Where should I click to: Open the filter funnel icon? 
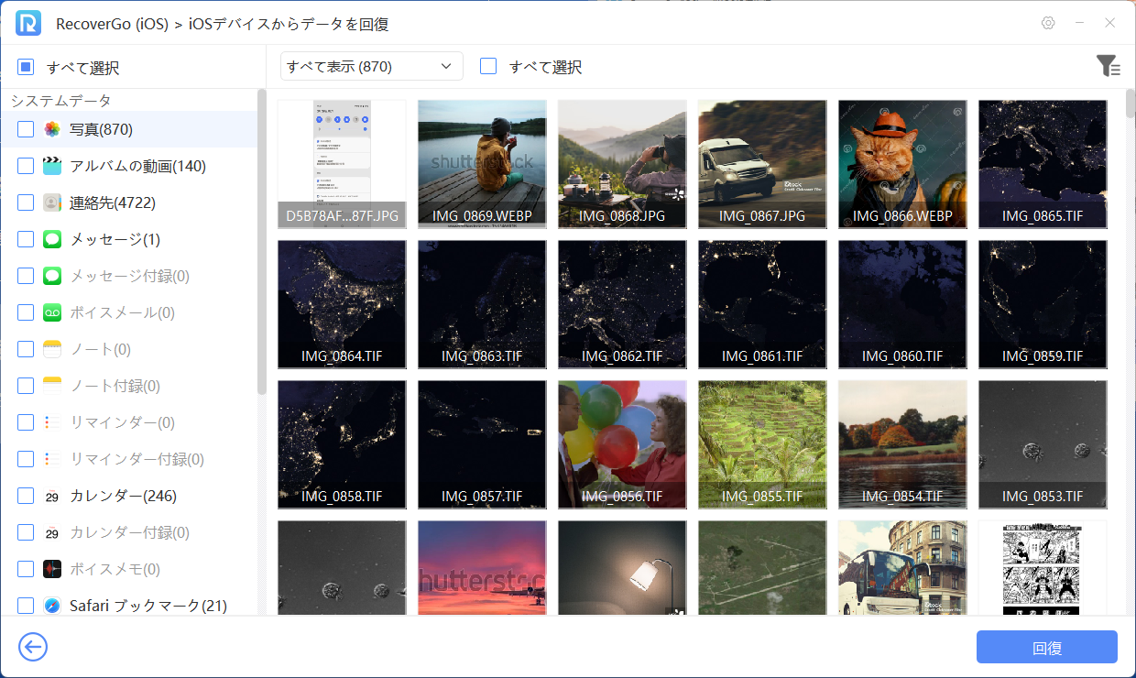click(x=1109, y=66)
